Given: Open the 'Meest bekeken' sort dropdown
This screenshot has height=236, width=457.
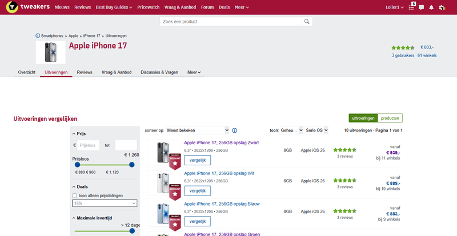Looking at the screenshot, I should pyautogui.click(x=198, y=131).
